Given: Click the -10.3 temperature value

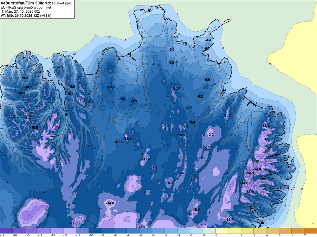Looking at the screenshot, I should click(51, 99).
